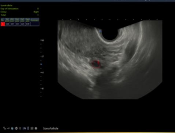Select follicle row number 1 red cell

point(3,24)
